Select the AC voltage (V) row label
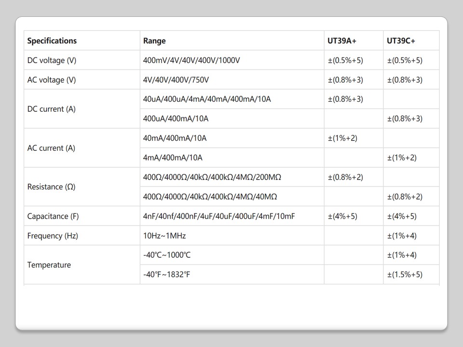 pos(52,80)
